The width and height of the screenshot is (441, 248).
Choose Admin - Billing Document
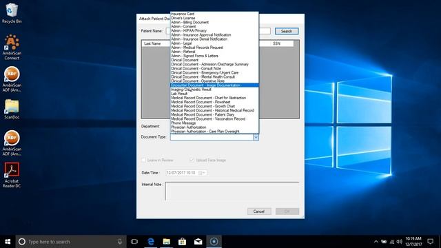pos(214,22)
